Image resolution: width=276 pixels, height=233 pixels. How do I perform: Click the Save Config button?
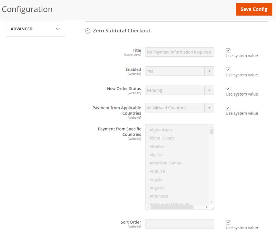(x=254, y=9)
